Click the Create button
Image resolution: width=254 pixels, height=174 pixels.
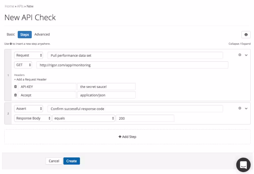[71, 161]
